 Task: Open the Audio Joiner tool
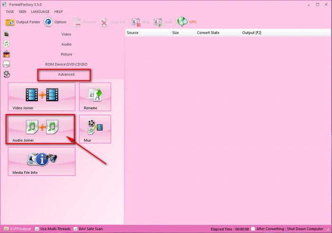[42, 129]
